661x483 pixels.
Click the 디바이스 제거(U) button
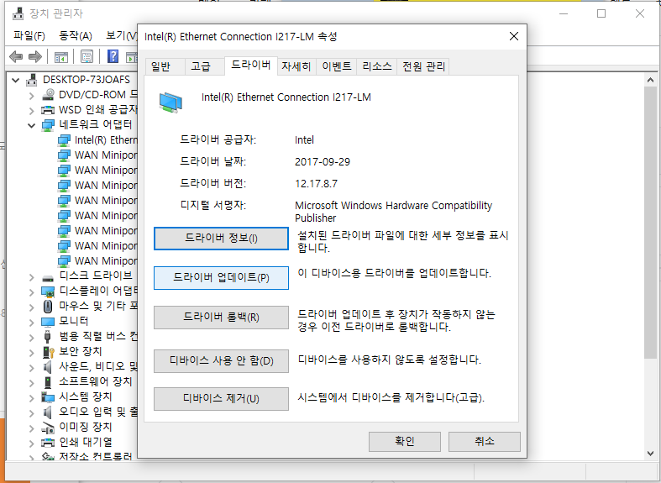[222, 399]
